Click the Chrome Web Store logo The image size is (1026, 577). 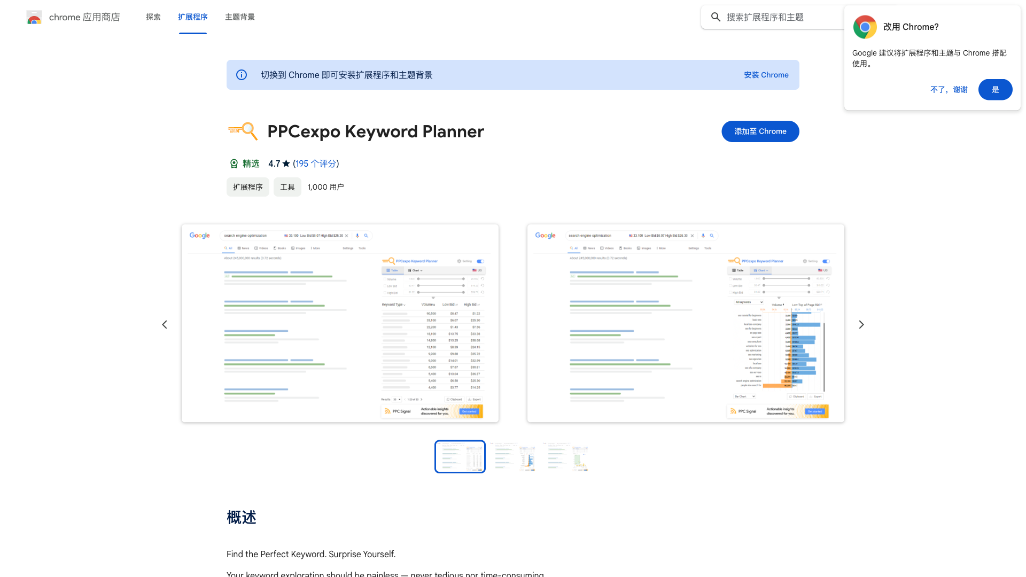pyautogui.click(x=34, y=17)
